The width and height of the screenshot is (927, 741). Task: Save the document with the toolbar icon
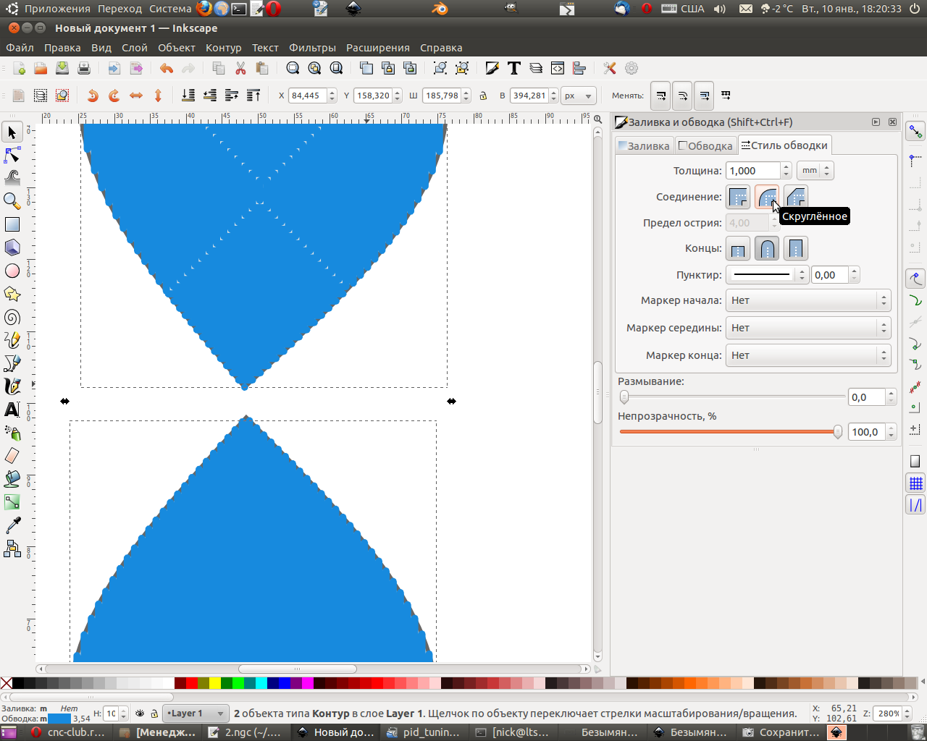pos(62,68)
